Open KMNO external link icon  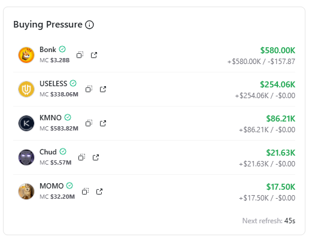click(103, 123)
